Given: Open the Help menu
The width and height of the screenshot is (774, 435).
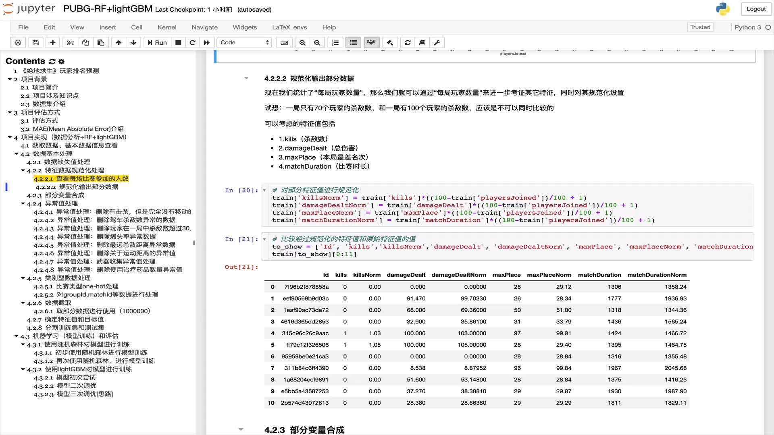Looking at the screenshot, I should 329,27.
